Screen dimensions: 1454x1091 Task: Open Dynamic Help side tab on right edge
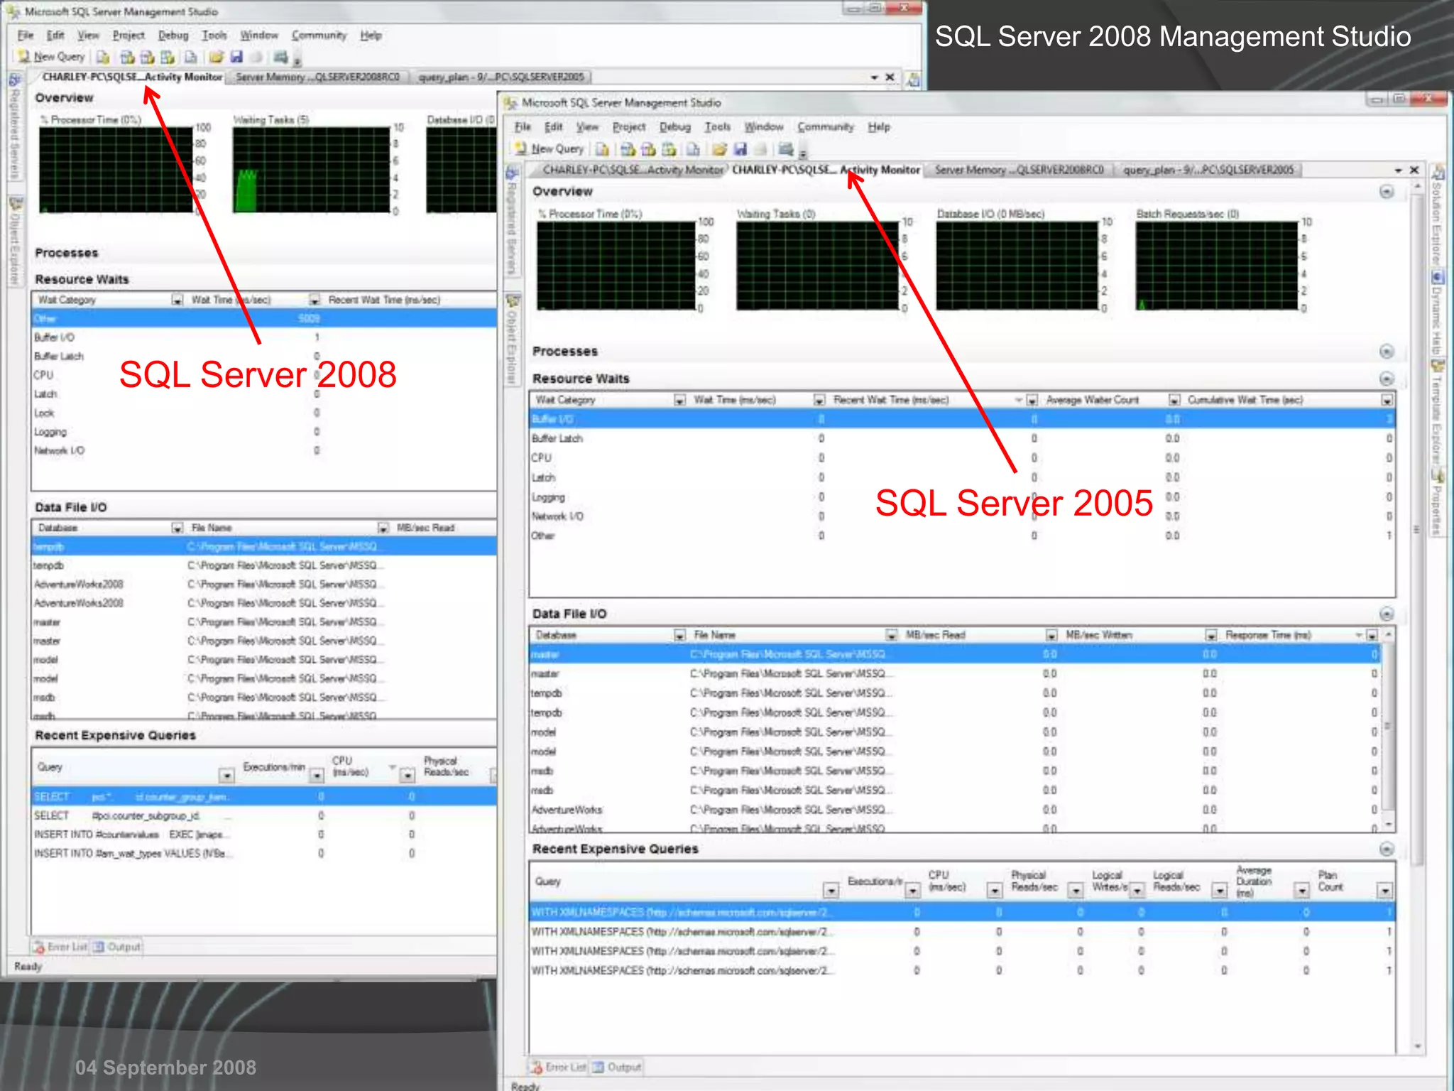pyautogui.click(x=1437, y=313)
